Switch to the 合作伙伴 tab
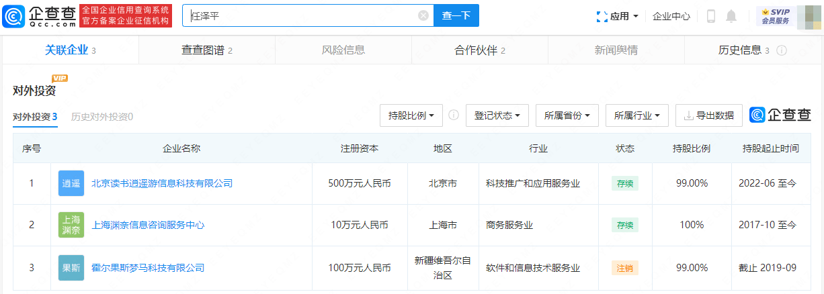 coord(480,50)
